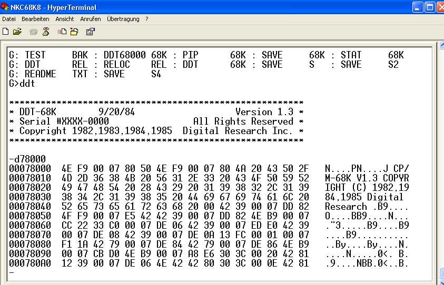Image resolution: width=444 pixels, height=285 pixels.
Task: Open the Datei menu
Action: 9,19
